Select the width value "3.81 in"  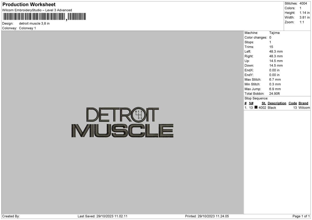(x=305, y=17)
